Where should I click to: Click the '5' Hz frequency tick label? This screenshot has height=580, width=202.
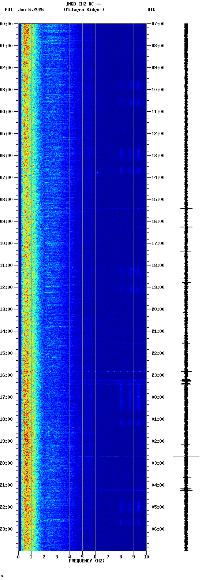tap(82, 557)
